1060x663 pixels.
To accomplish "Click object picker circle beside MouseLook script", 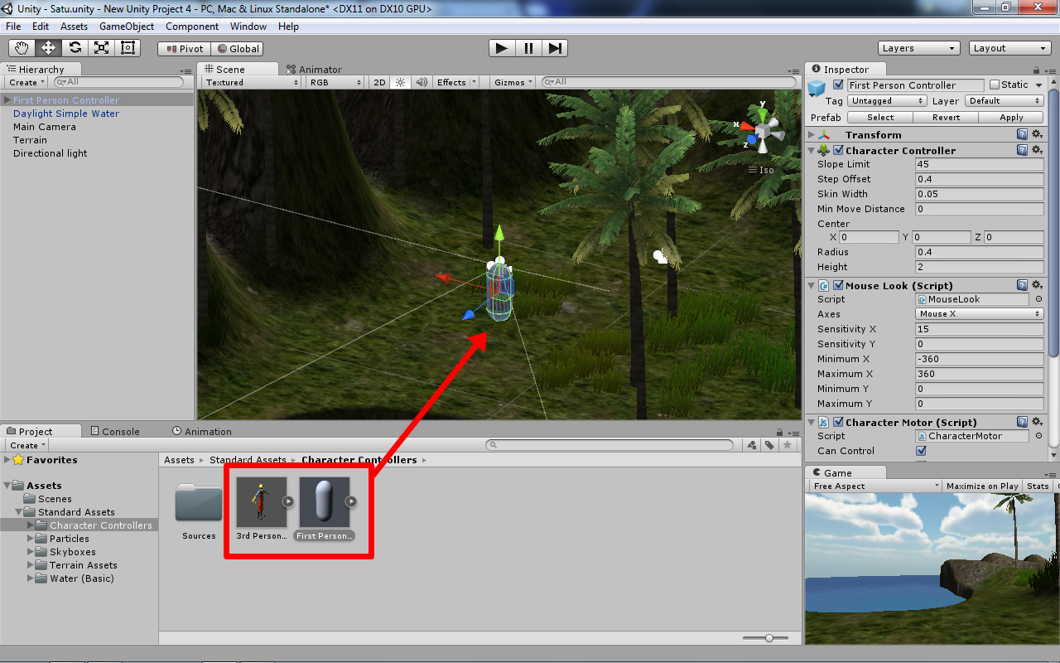I will pyautogui.click(x=1038, y=299).
